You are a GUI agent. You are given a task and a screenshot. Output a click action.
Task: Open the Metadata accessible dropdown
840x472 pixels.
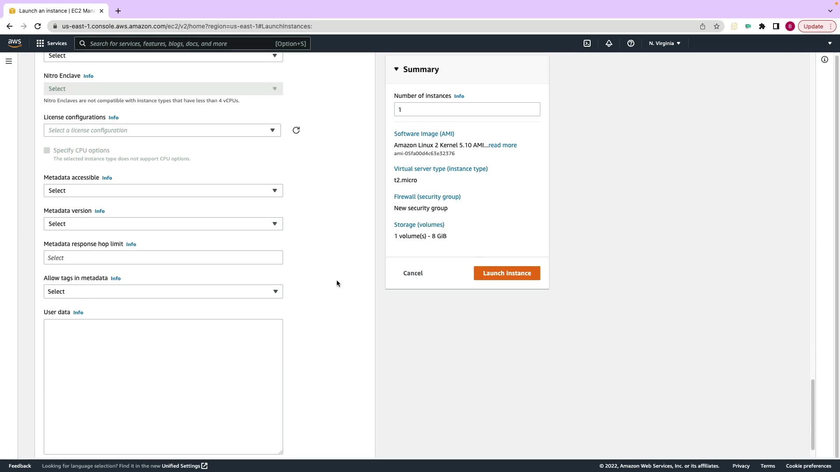pyautogui.click(x=163, y=191)
